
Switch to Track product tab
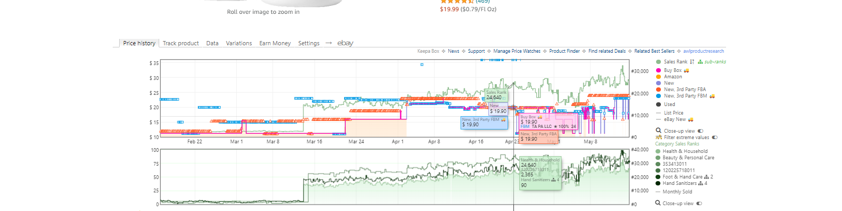(181, 43)
